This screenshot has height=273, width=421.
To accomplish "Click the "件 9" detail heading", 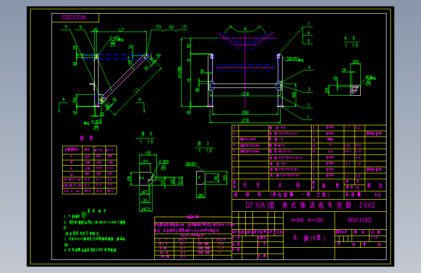I will [147, 134].
